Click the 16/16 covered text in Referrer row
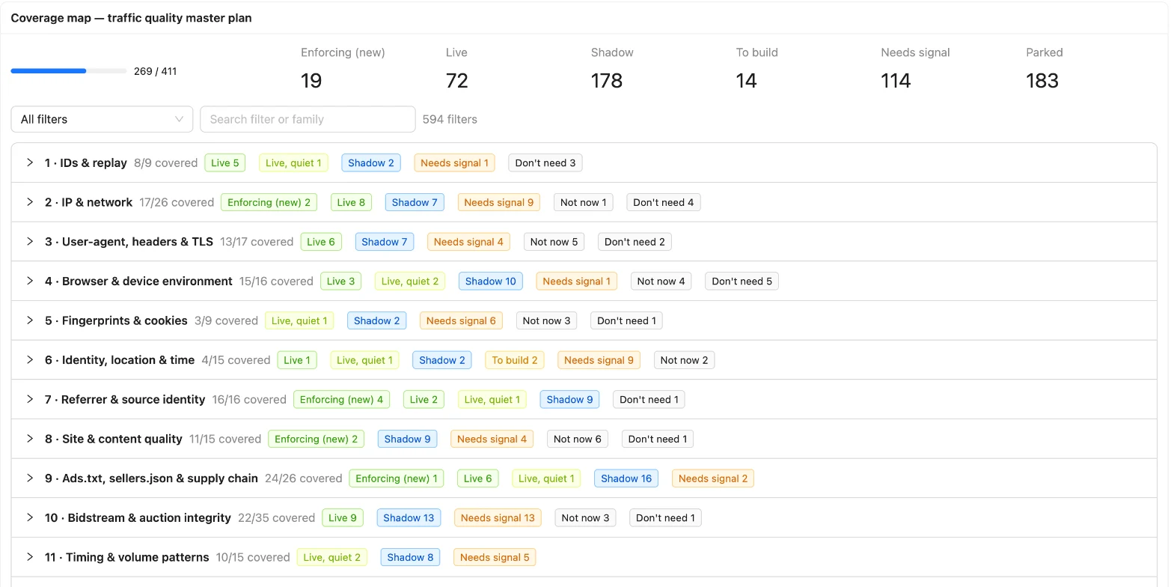This screenshot has width=1171, height=587. (249, 400)
